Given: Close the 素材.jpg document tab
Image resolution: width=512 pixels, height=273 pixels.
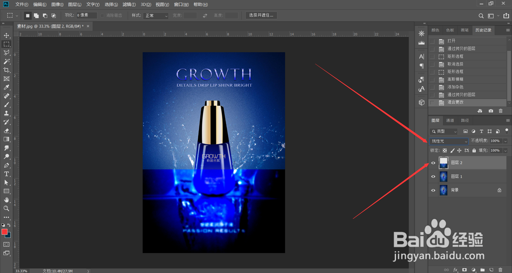Looking at the screenshot, I should click(88, 26).
